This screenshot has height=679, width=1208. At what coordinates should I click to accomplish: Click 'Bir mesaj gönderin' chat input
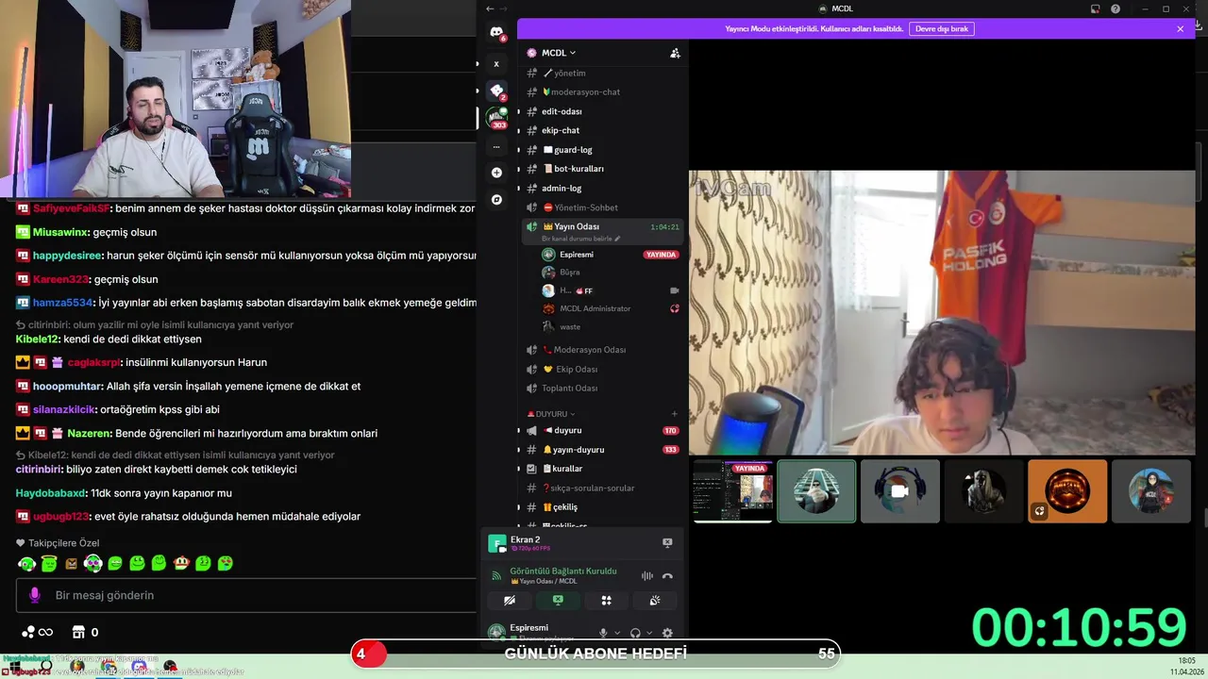click(x=245, y=595)
